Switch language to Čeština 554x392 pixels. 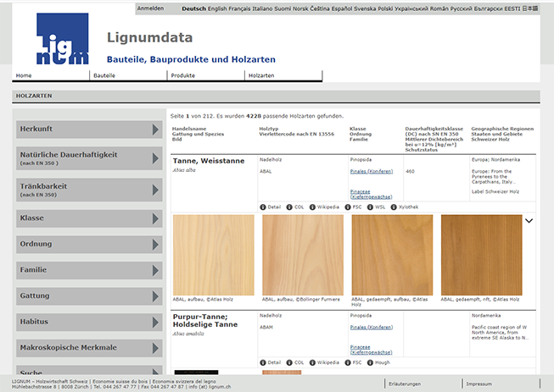(320, 8)
